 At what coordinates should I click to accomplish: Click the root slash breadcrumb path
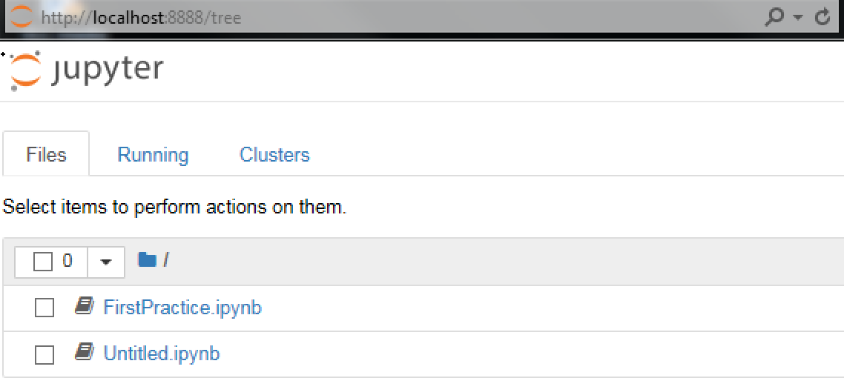coord(166,261)
